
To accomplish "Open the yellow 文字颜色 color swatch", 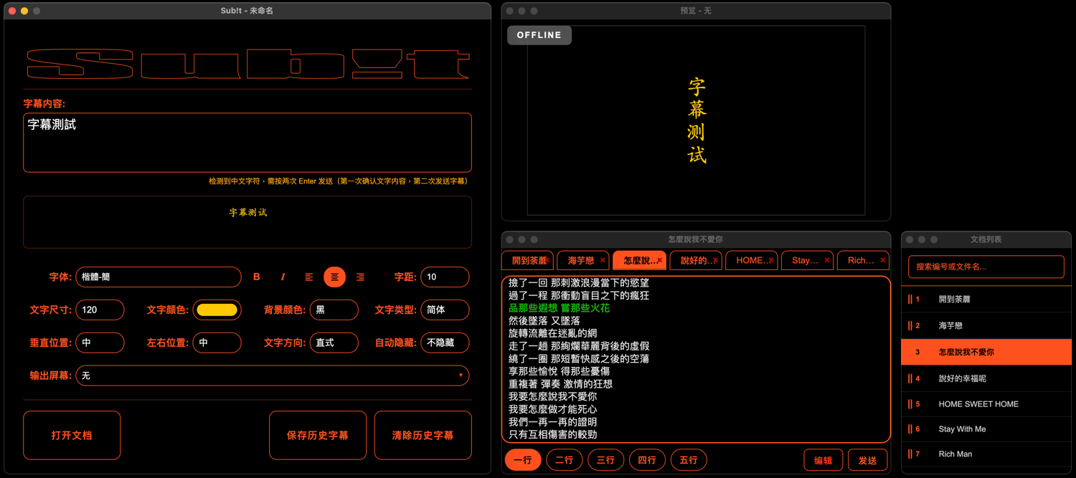I will tap(217, 310).
